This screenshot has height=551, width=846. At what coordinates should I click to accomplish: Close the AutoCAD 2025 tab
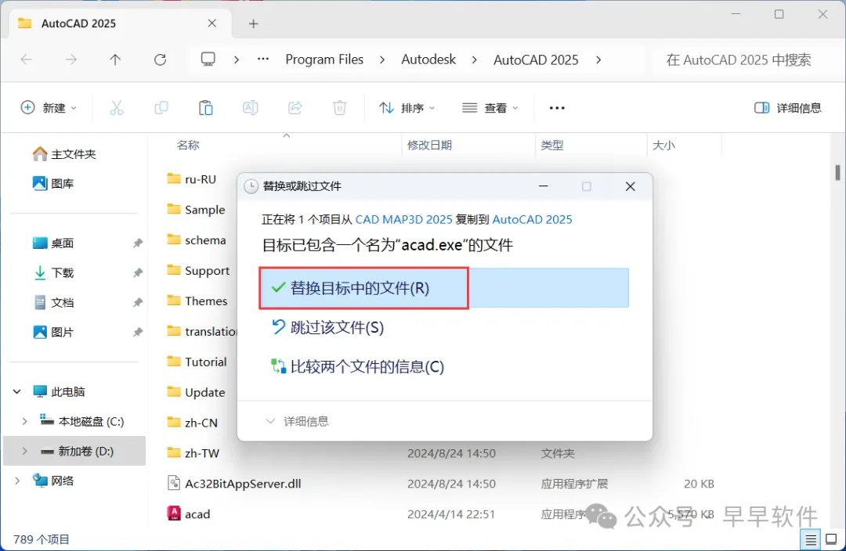coord(212,23)
